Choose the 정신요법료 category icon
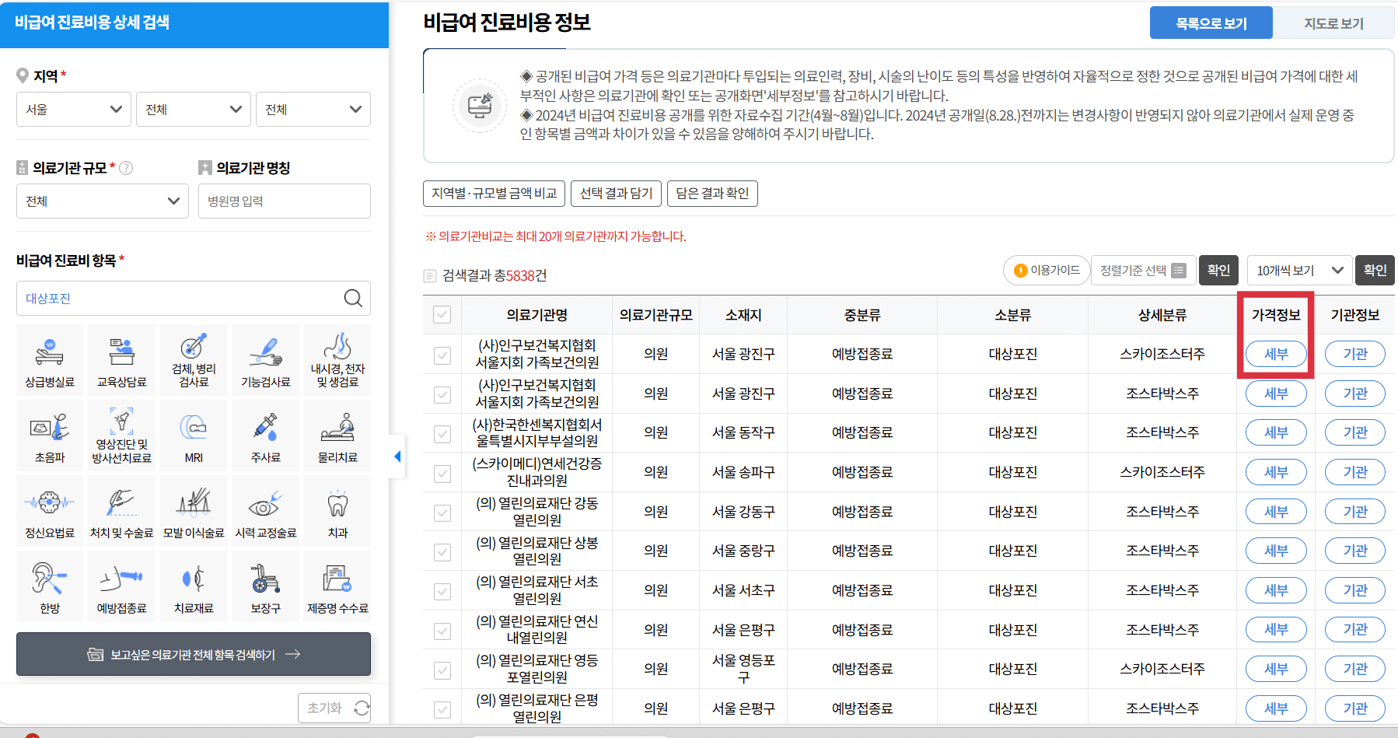 50,511
